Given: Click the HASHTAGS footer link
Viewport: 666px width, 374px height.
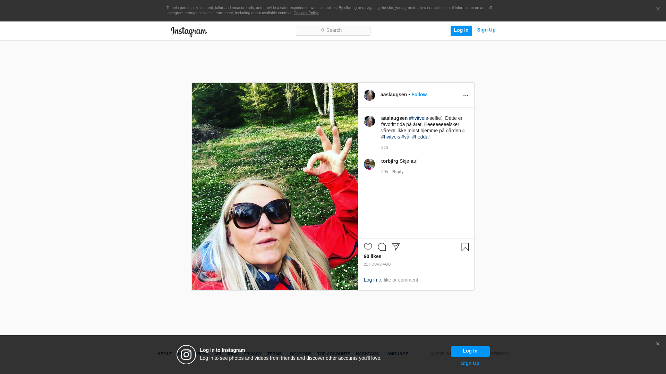Looking at the screenshot, I should point(367,354).
